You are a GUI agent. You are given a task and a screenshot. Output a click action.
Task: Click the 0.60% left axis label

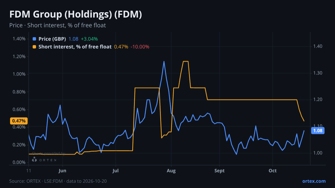tap(19, 109)
